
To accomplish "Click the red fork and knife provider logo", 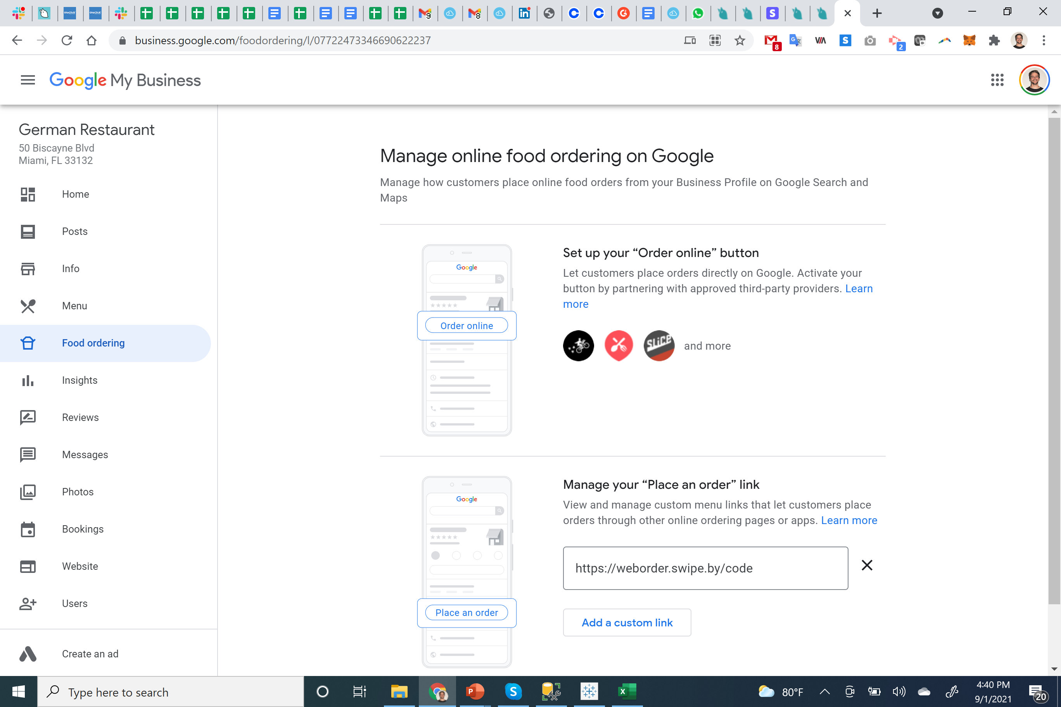I will (x=619, y=346).
